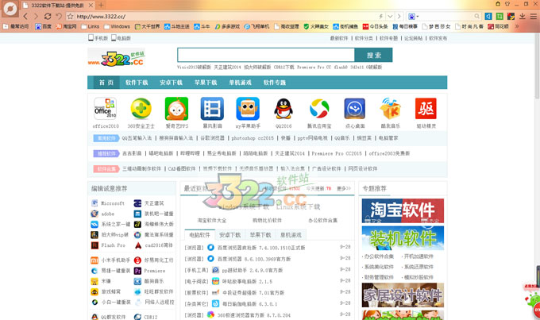The height and width of the screenshot is (320, 540).
Task: Open the CAD看图软件 link
Action: click(182, 168)
